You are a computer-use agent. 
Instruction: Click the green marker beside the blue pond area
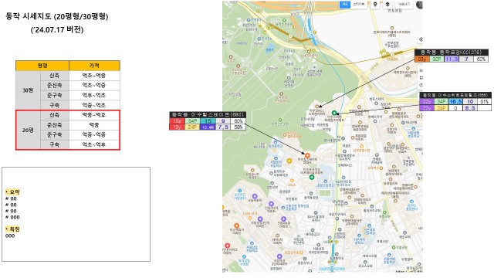pos(312,178)
